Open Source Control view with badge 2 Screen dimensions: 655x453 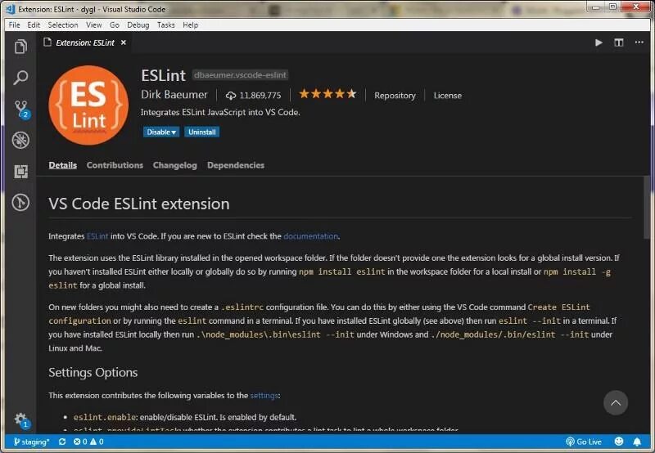(21, 109)
